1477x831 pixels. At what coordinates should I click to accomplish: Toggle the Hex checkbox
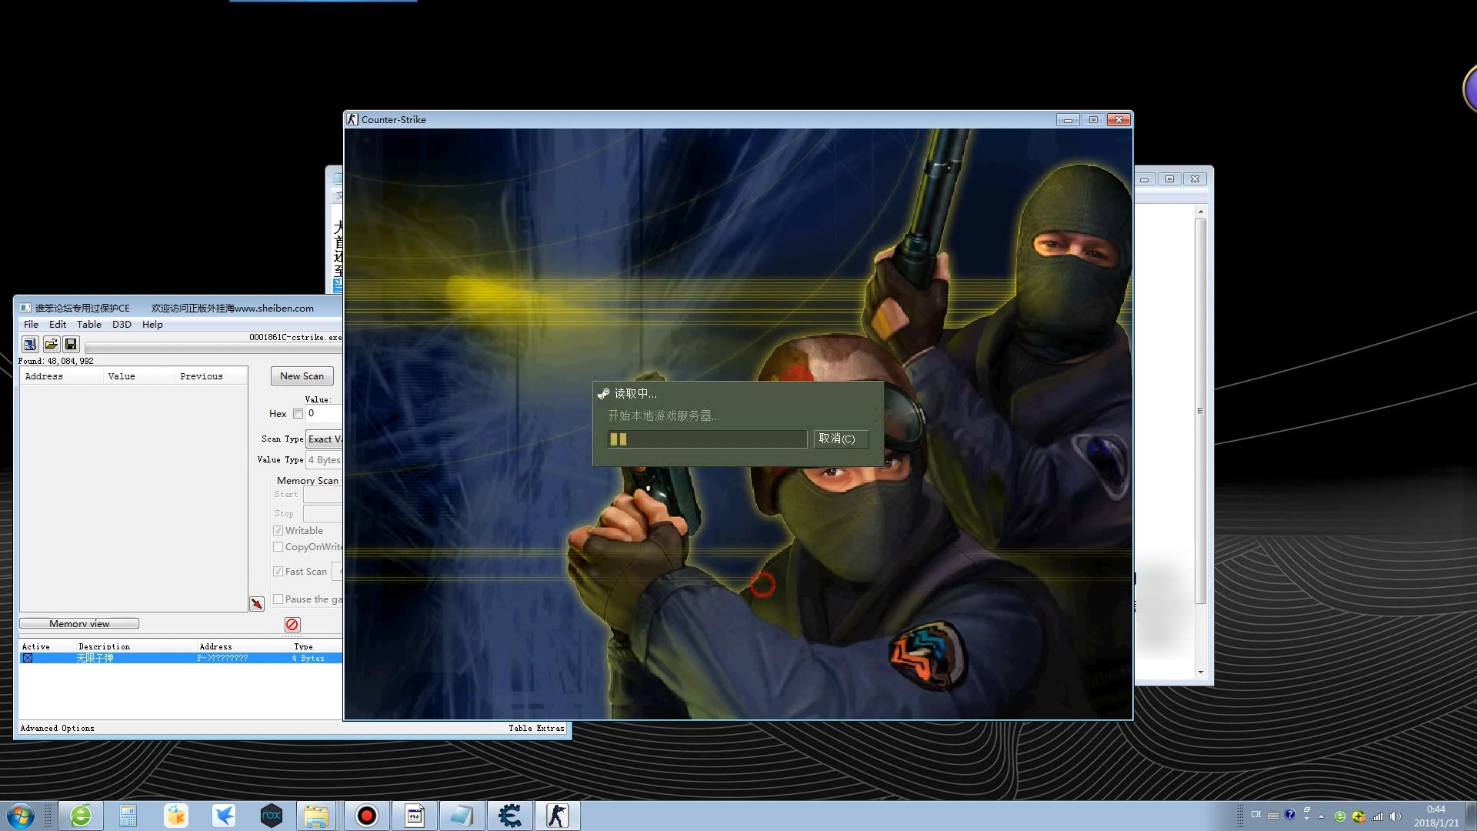pyautogui.click(x=298, y=413)
